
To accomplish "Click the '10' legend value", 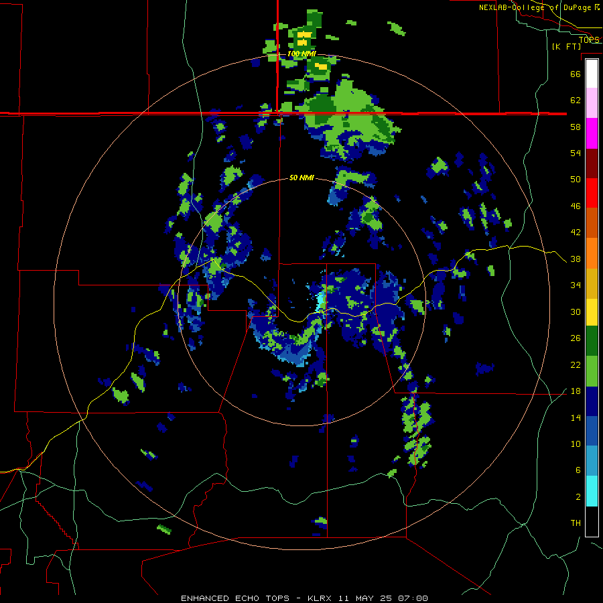I will (576, 444).
